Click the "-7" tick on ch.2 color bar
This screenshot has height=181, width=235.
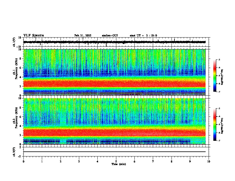[219, 140]
